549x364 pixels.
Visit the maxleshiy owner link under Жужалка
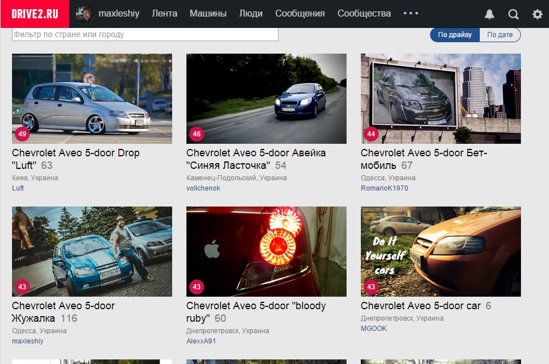click(27, 341)
